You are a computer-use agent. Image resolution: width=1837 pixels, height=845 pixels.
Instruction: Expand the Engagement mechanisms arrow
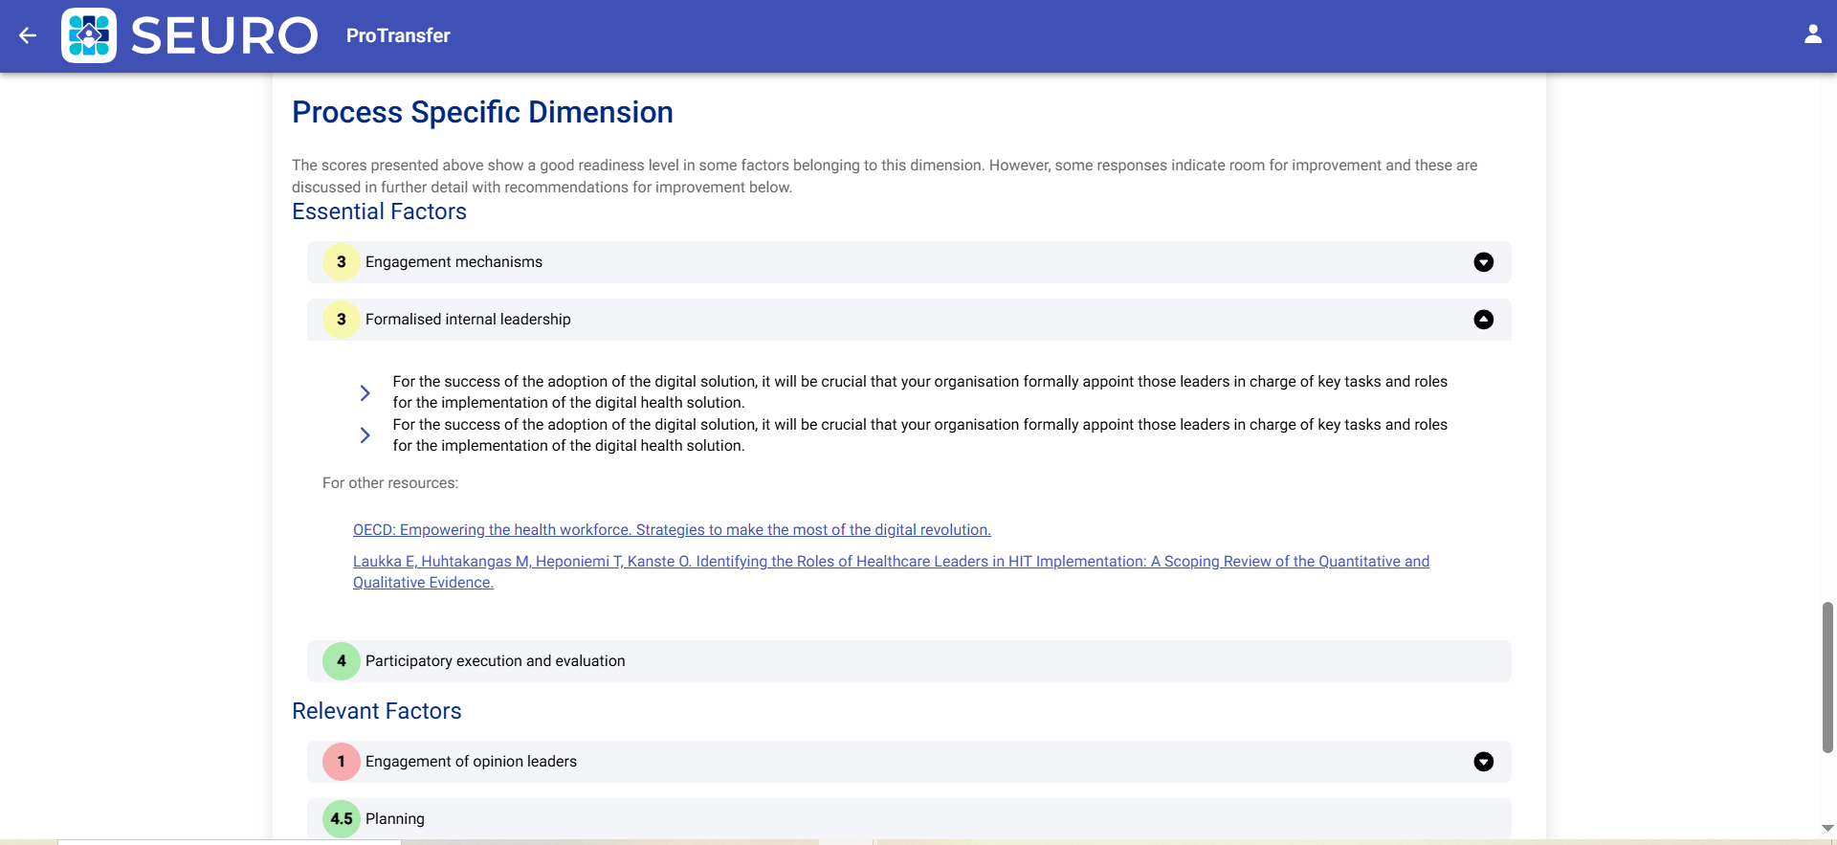click(x=1483, y=262)
